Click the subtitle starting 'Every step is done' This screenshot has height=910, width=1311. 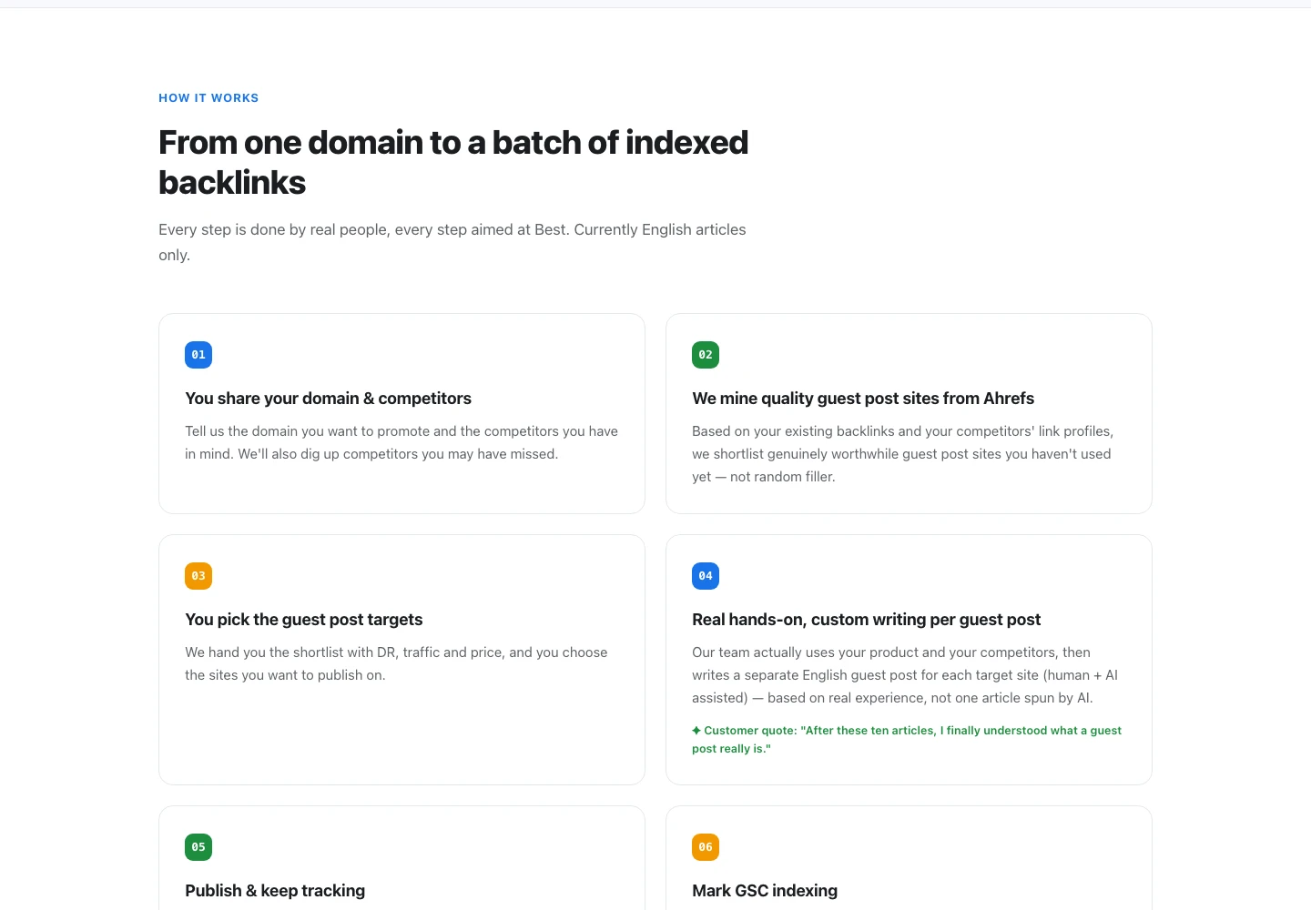point(452,242)
